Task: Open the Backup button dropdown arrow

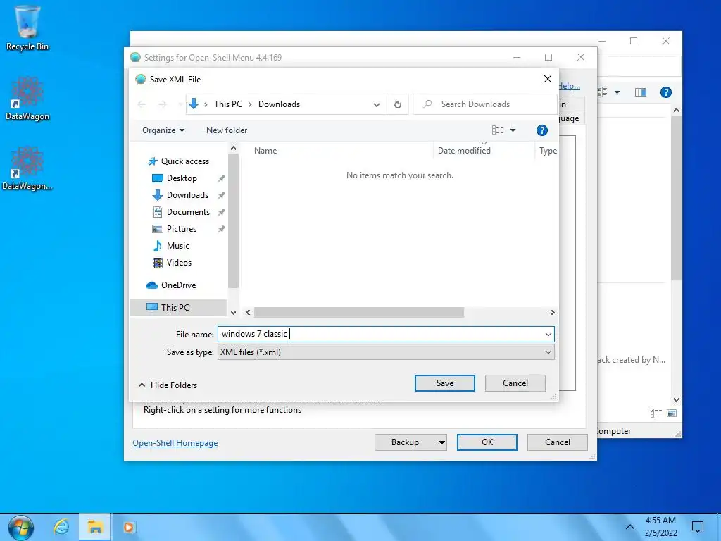Action: click(441, 442)
